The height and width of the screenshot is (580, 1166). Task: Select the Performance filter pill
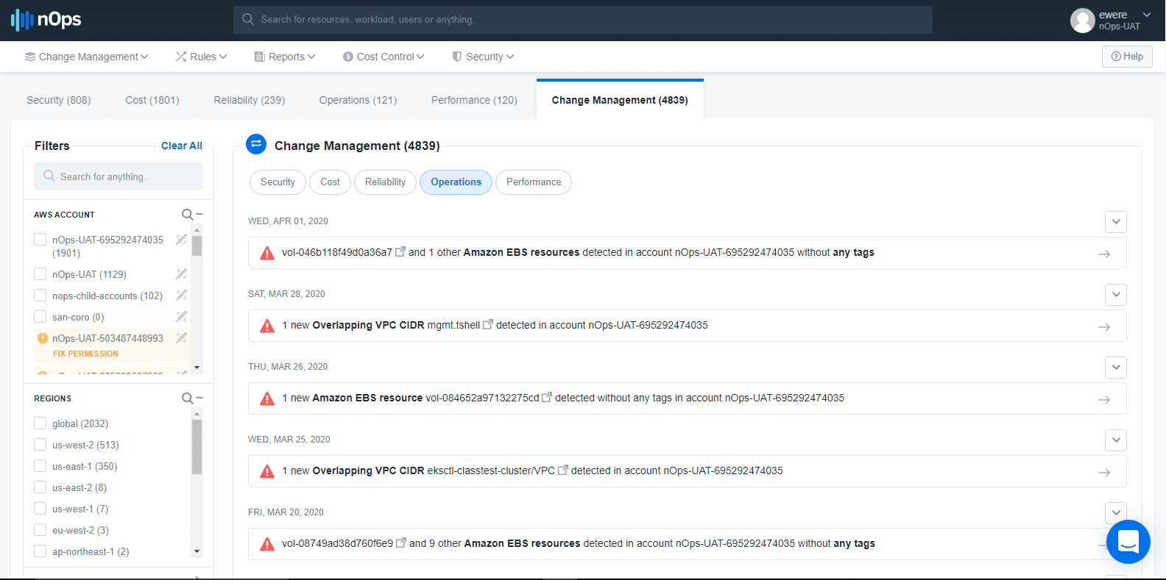coord(534,182)
